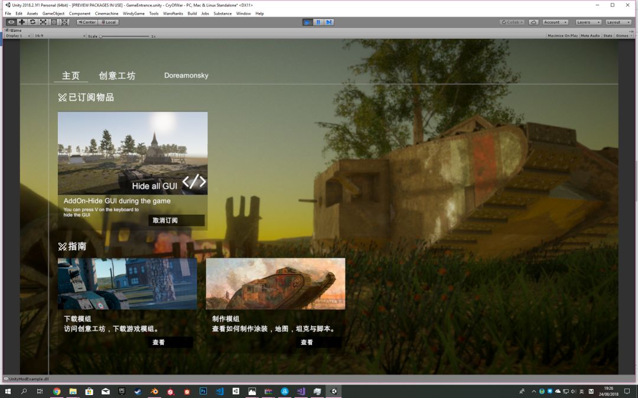This screenshot has width=638, height=398.
Task: Open the Help menu
Action: [x=259, y=14]
